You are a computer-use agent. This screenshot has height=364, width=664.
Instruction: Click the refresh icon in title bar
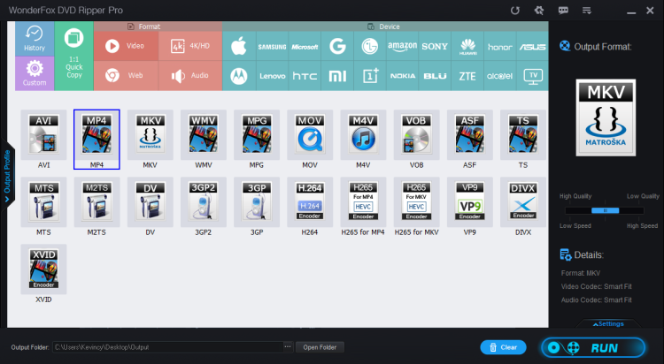[515, 10]
